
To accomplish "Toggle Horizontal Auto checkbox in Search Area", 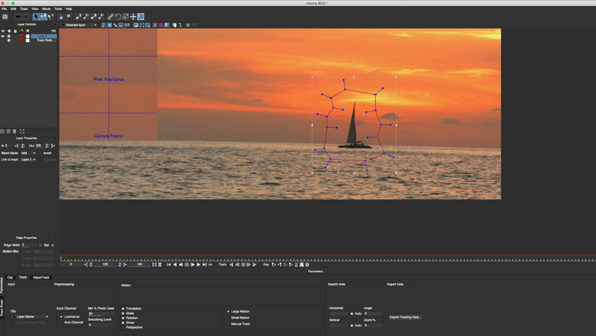I will (x=352, y=314).
